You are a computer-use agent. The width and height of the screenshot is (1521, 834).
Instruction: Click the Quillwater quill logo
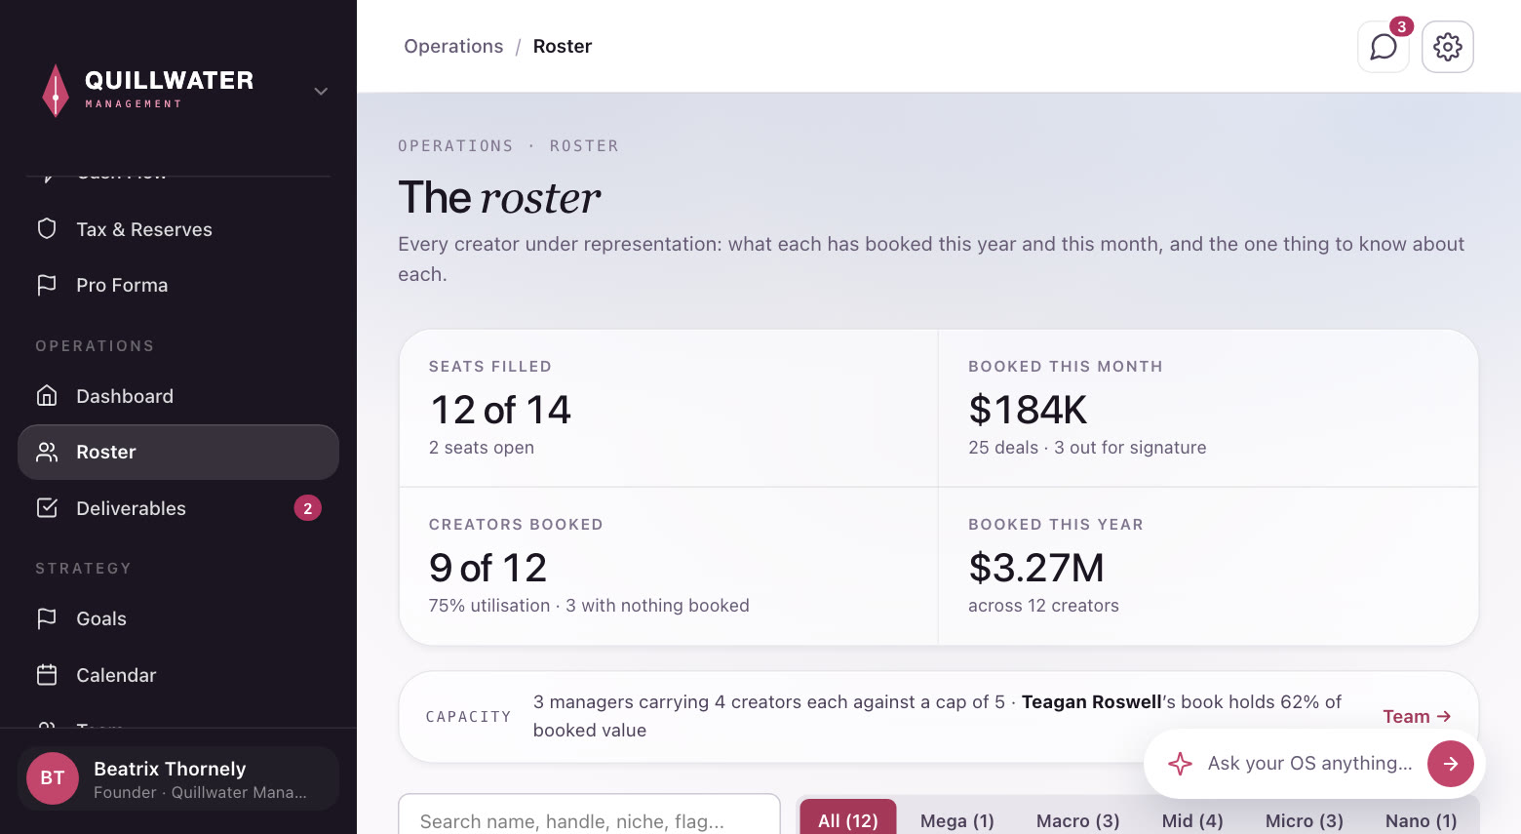(56, 91)
